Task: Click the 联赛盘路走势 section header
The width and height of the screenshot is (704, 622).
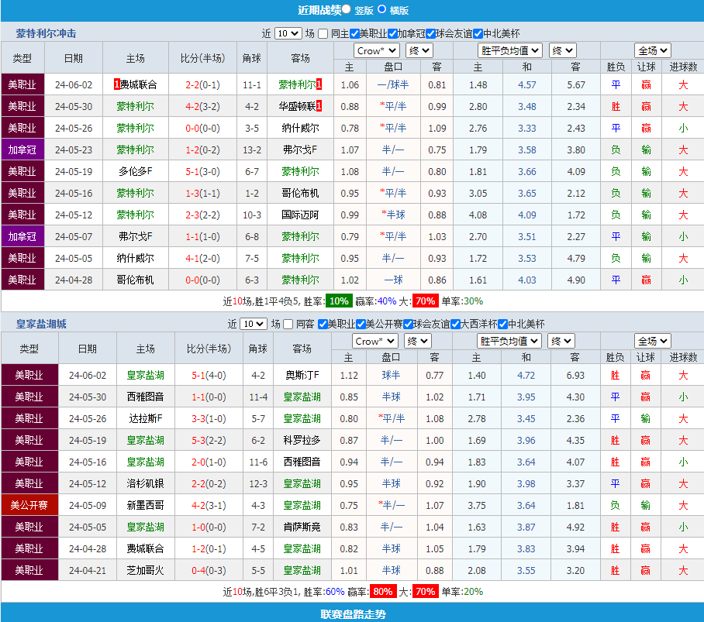Action: [x=352, y=614]
